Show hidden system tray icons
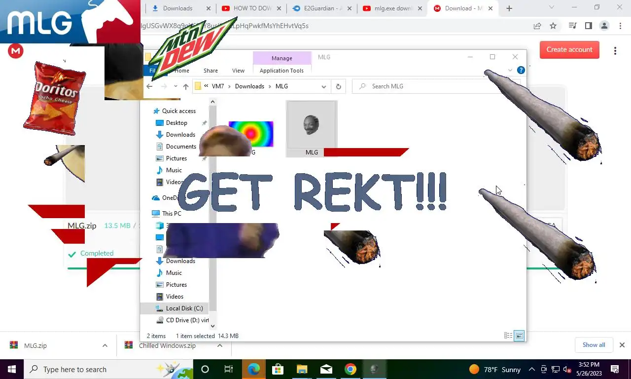631x379 pixels. click(532, 370)
